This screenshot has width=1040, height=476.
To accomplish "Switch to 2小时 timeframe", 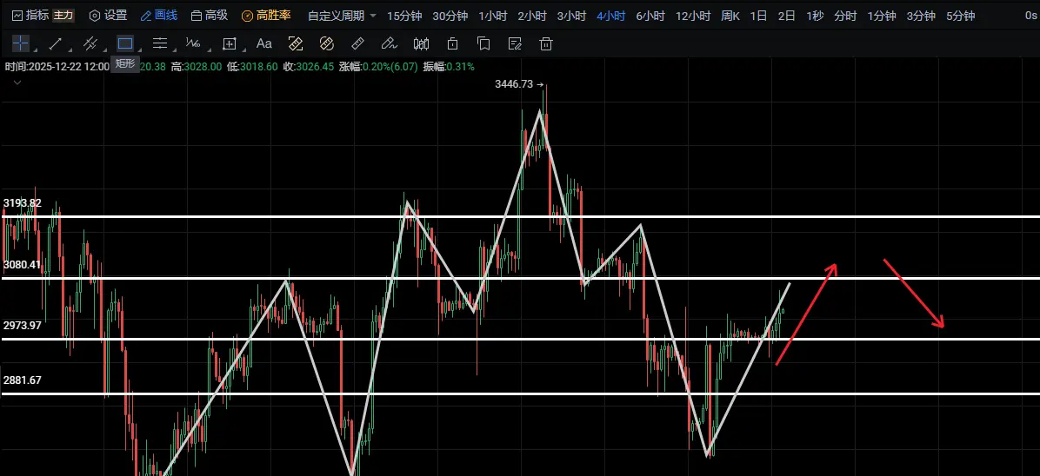I will 532,16.
